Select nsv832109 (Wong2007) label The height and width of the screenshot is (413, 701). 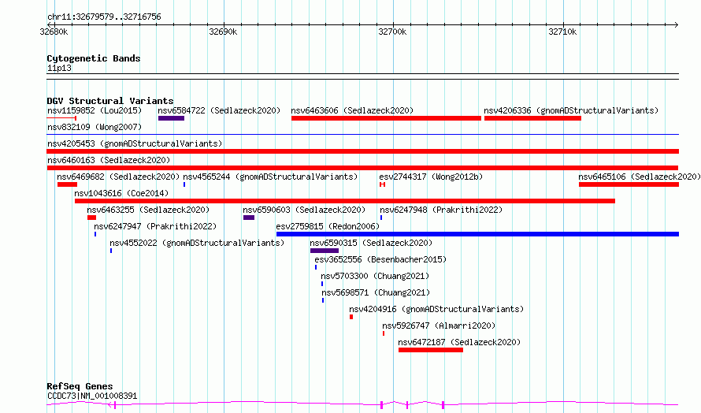point(95,127)
